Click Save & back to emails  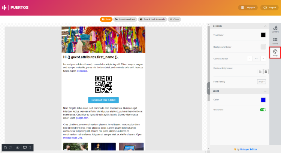point(152,19)
